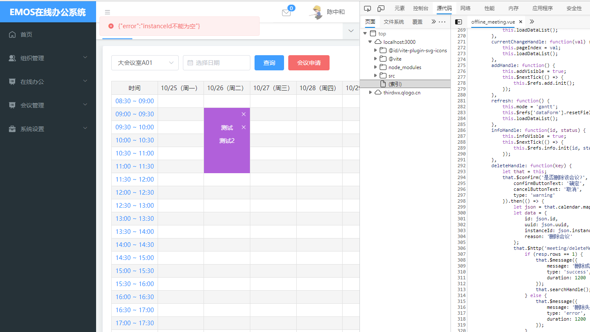Open the 覆盖 navigator tab
Viewport: 590px width, 332px height.
coord(417,22)
